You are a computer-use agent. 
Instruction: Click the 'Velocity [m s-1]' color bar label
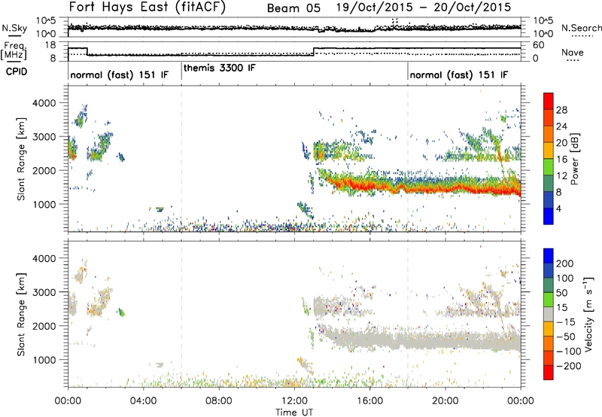[588, 314]
